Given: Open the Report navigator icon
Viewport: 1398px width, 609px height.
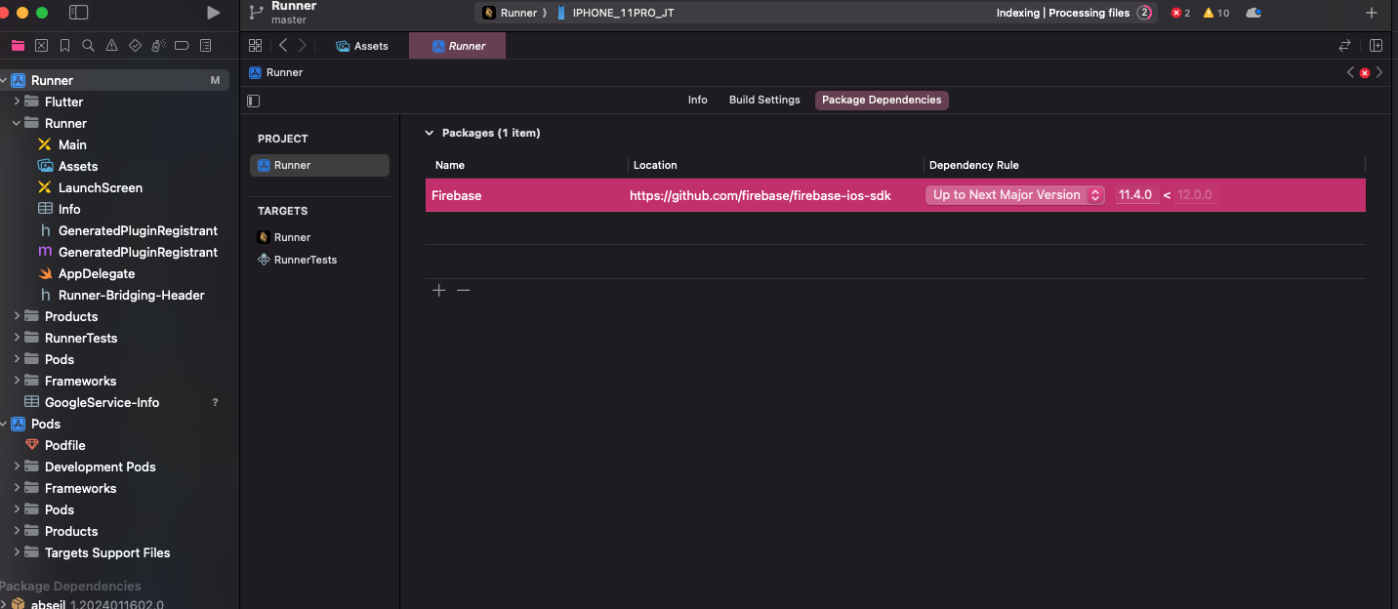Looking at the screenshot, I should pyautogui.click(x=205, y=46).
